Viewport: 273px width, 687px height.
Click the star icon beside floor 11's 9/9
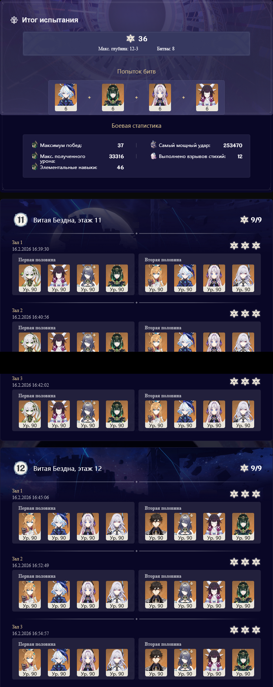[x=244, y=219]
